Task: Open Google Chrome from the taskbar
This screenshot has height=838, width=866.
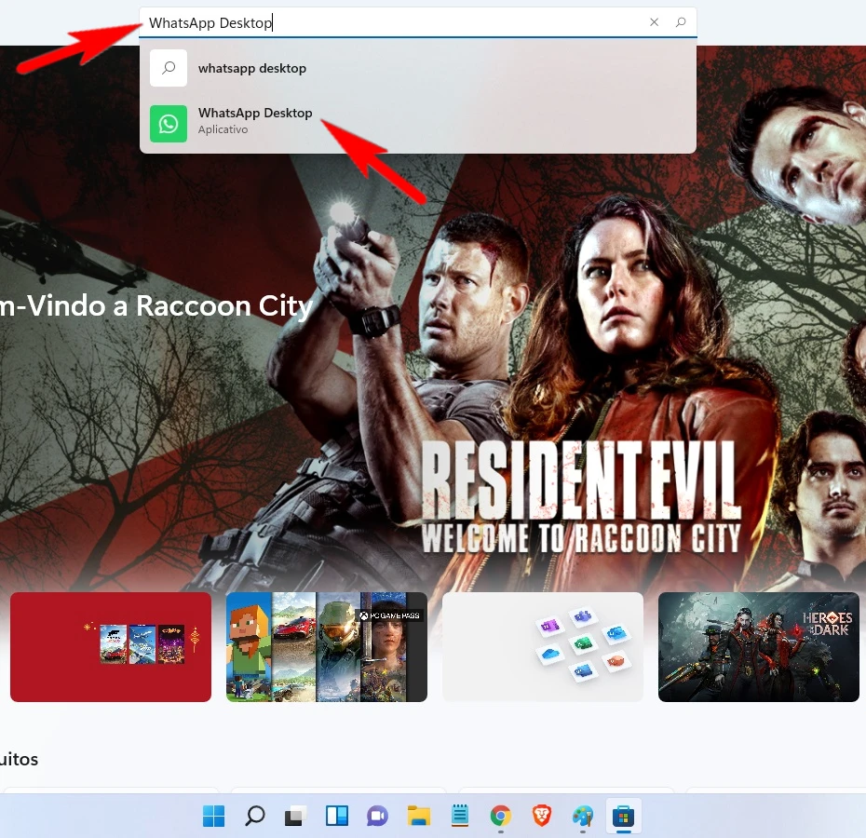Action: (x=500, y=816)
